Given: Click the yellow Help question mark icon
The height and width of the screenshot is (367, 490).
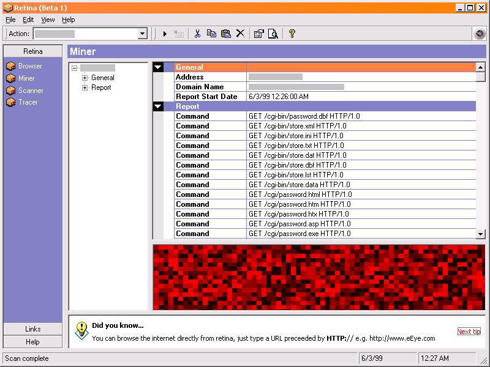Looking at the screenshot, I should pyautogui.click(x=292, y=34).
